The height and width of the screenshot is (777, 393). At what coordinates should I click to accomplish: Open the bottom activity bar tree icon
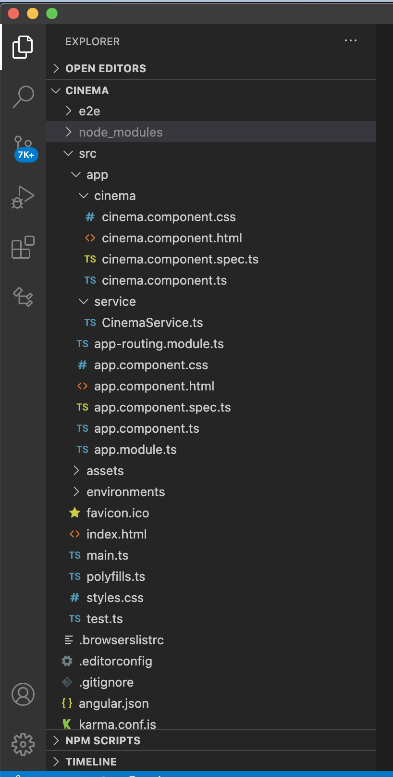[23, 297]
